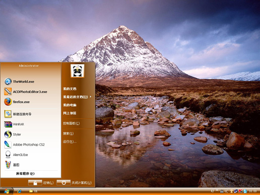This screenshot has width=260, height=195.
Task: Click the 关闭计算机(U) shutdown button
Action: (x=74, y=183)
